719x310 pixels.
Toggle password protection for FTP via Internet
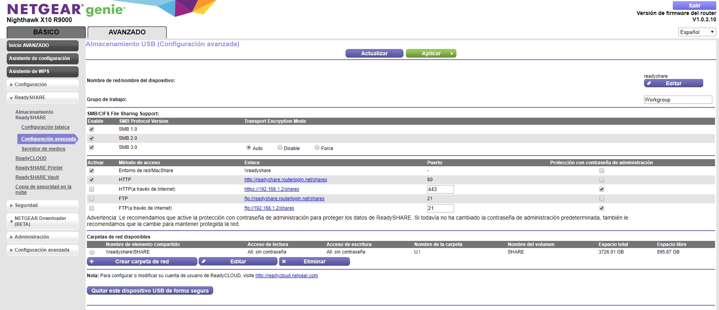point(602,208)
